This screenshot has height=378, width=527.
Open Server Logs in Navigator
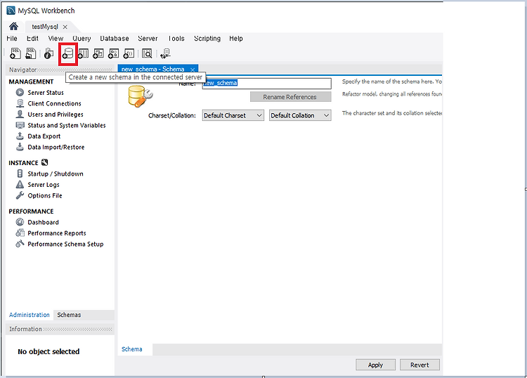coord(44,185)
